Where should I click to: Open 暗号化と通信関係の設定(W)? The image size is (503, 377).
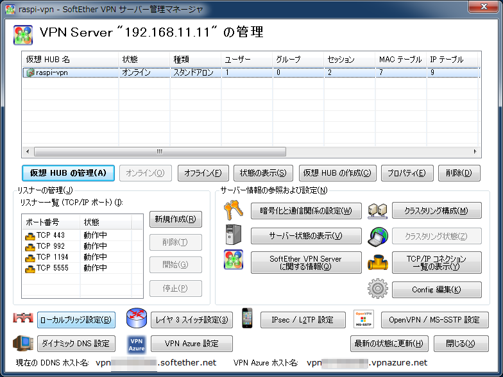[306, 211]
